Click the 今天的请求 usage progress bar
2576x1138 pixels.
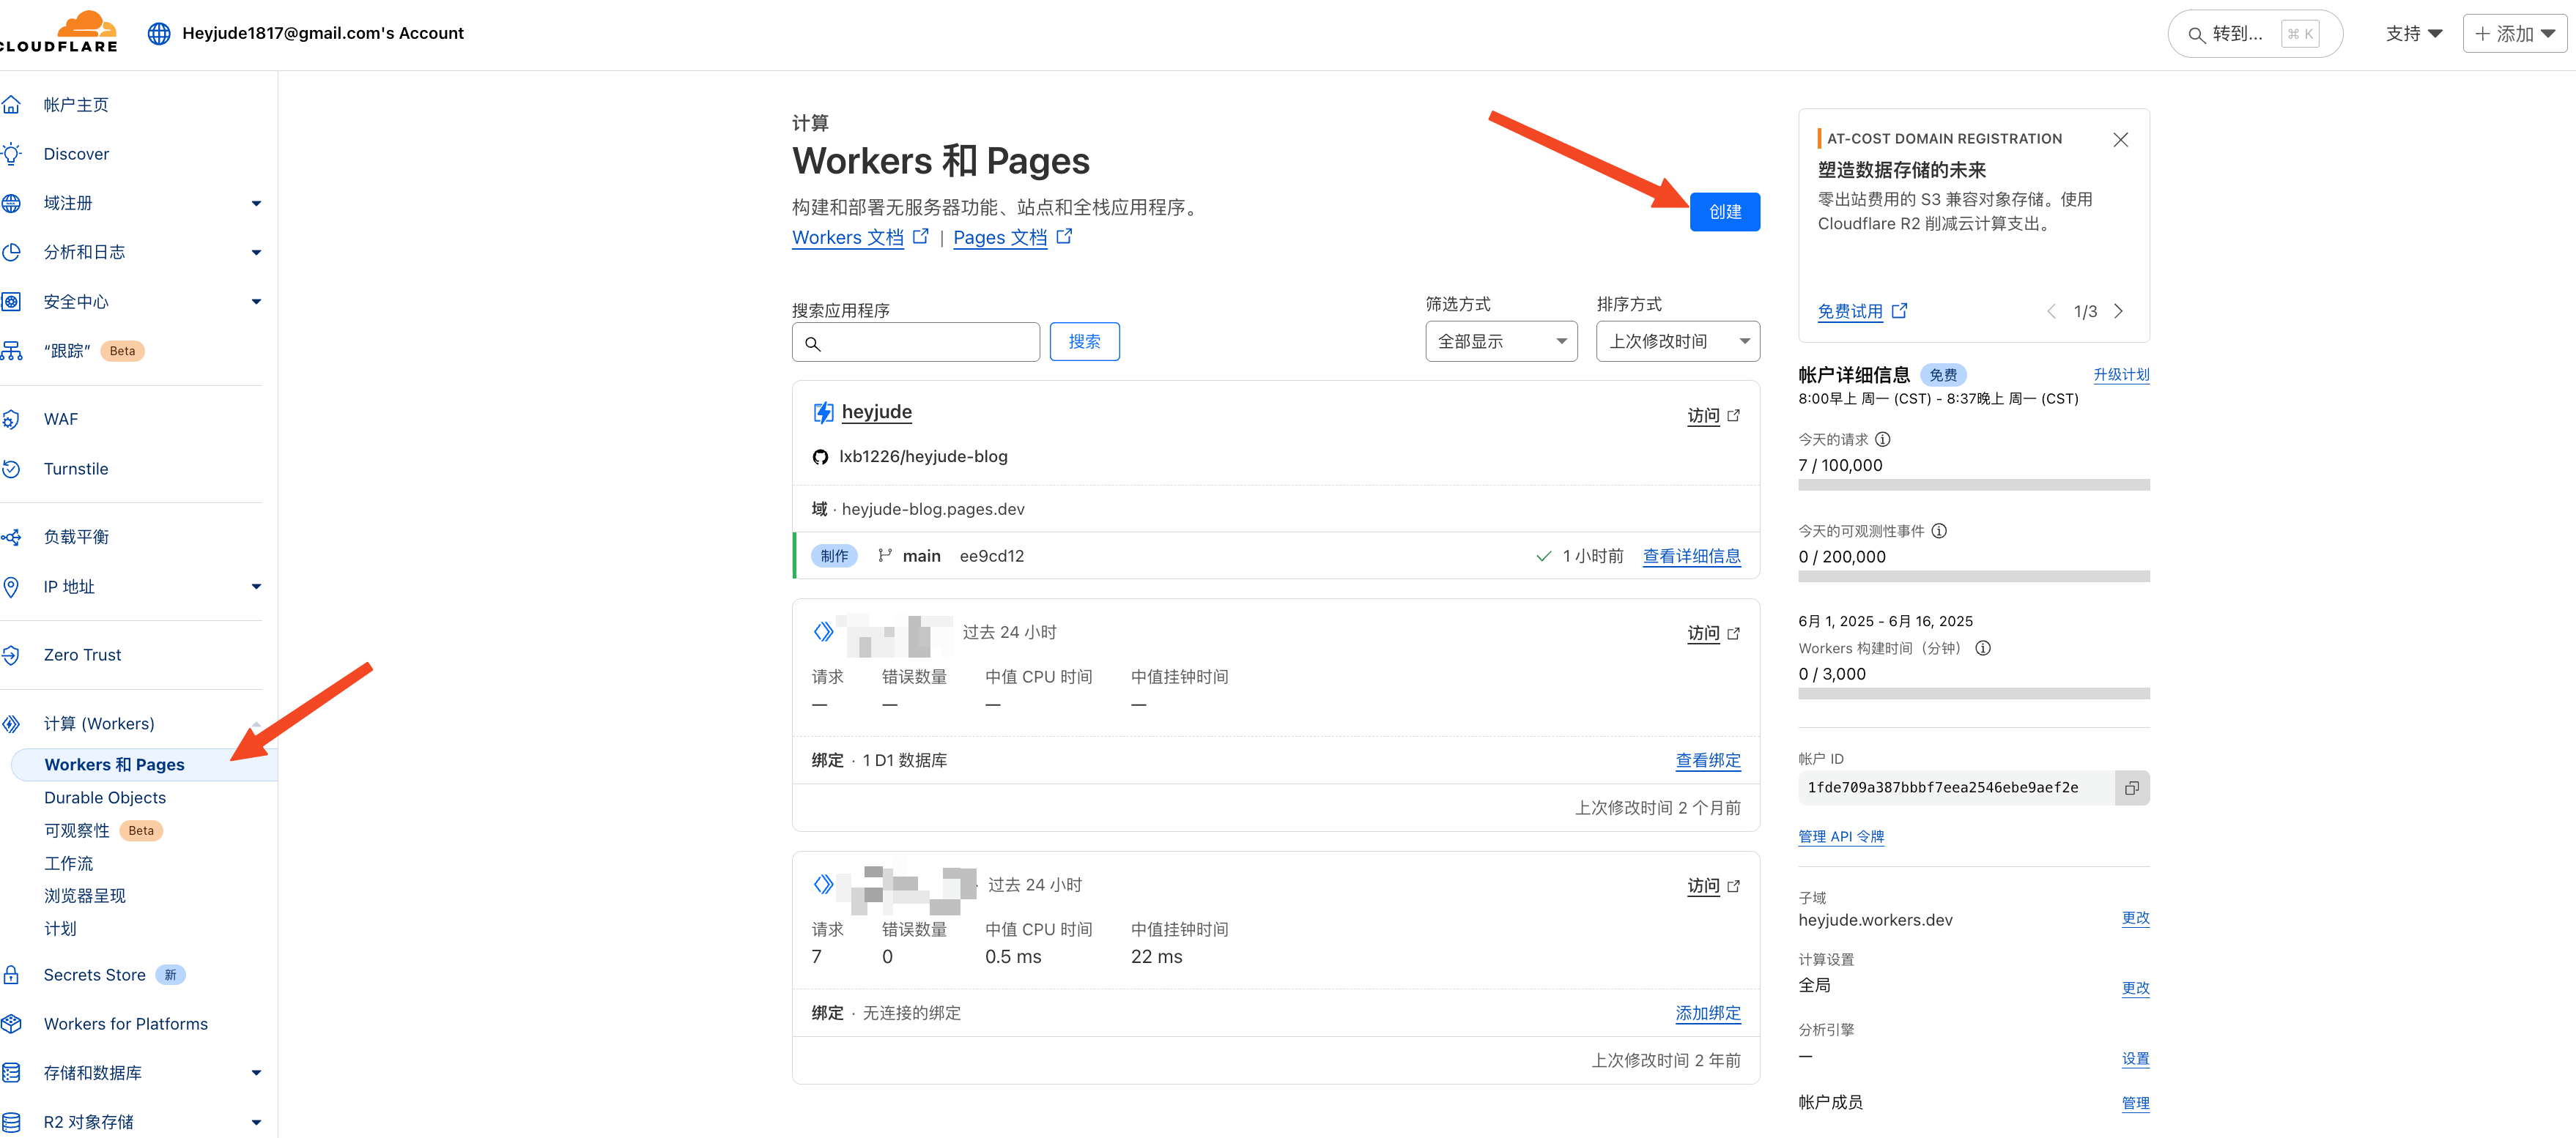point(1973,485)
